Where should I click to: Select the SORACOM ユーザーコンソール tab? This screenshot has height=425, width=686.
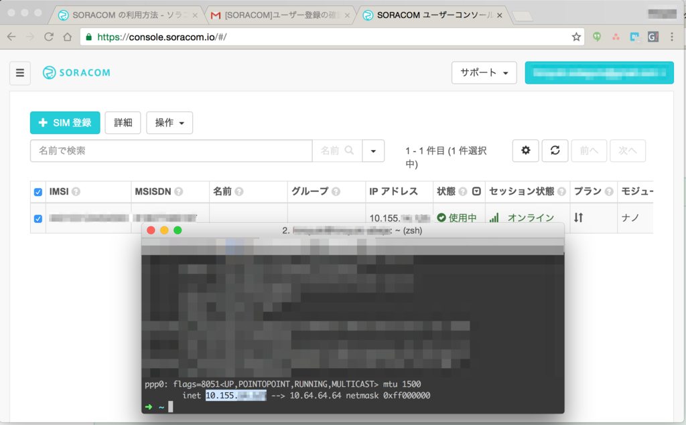[433, 15]
